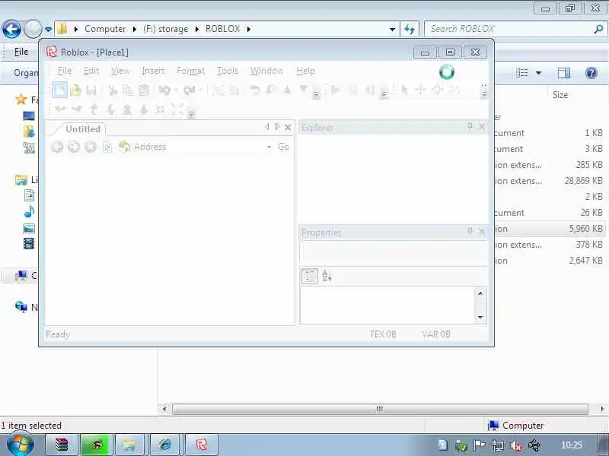Click the Copy icon in Roblox toolbar
This screenshot has height=456, width=609.
click(x=128, y=90)
